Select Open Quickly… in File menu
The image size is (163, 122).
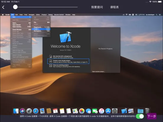[21, 27]
